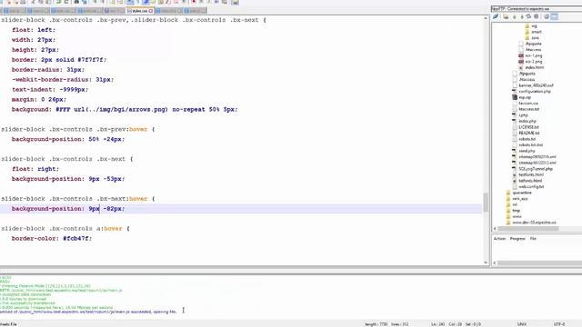Click the Progress column header in queue
Screen dimensions: 582x327
[517, 238]
